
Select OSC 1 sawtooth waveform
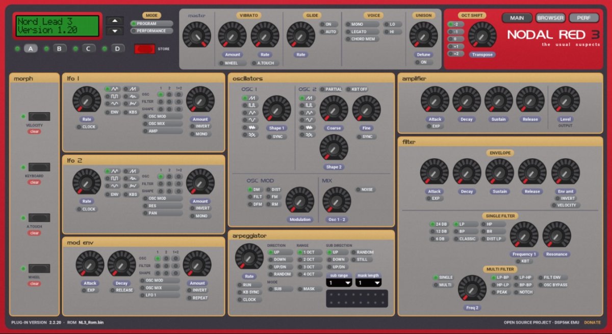(250, 98)
